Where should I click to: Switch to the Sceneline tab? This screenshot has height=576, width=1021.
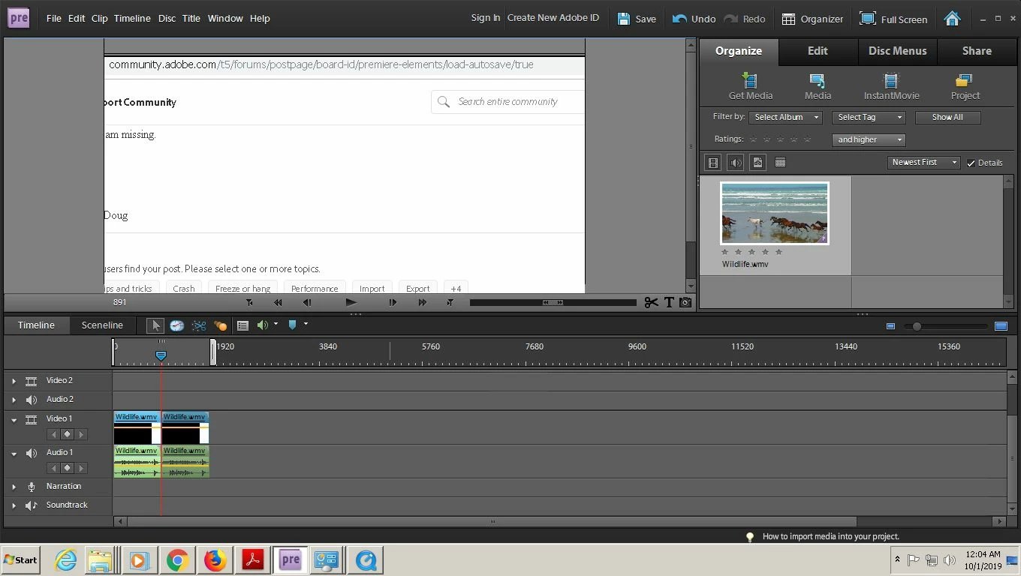click(102, 325)
